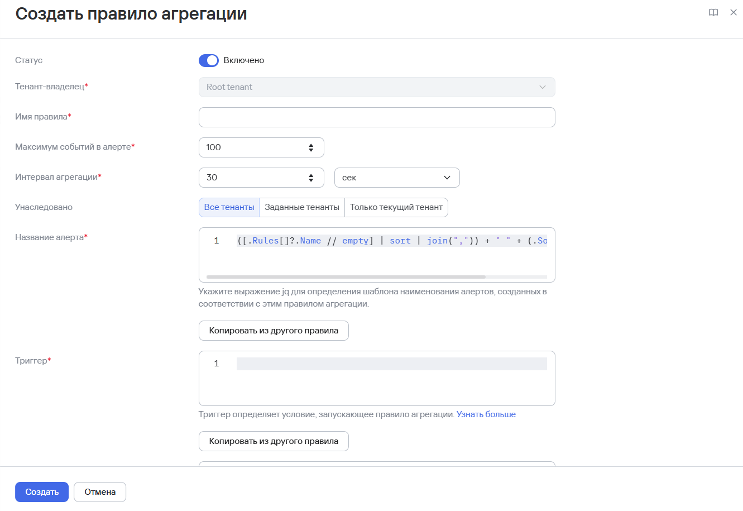Focus the Максимум событий value 100 field

click(x=261, y=147)
